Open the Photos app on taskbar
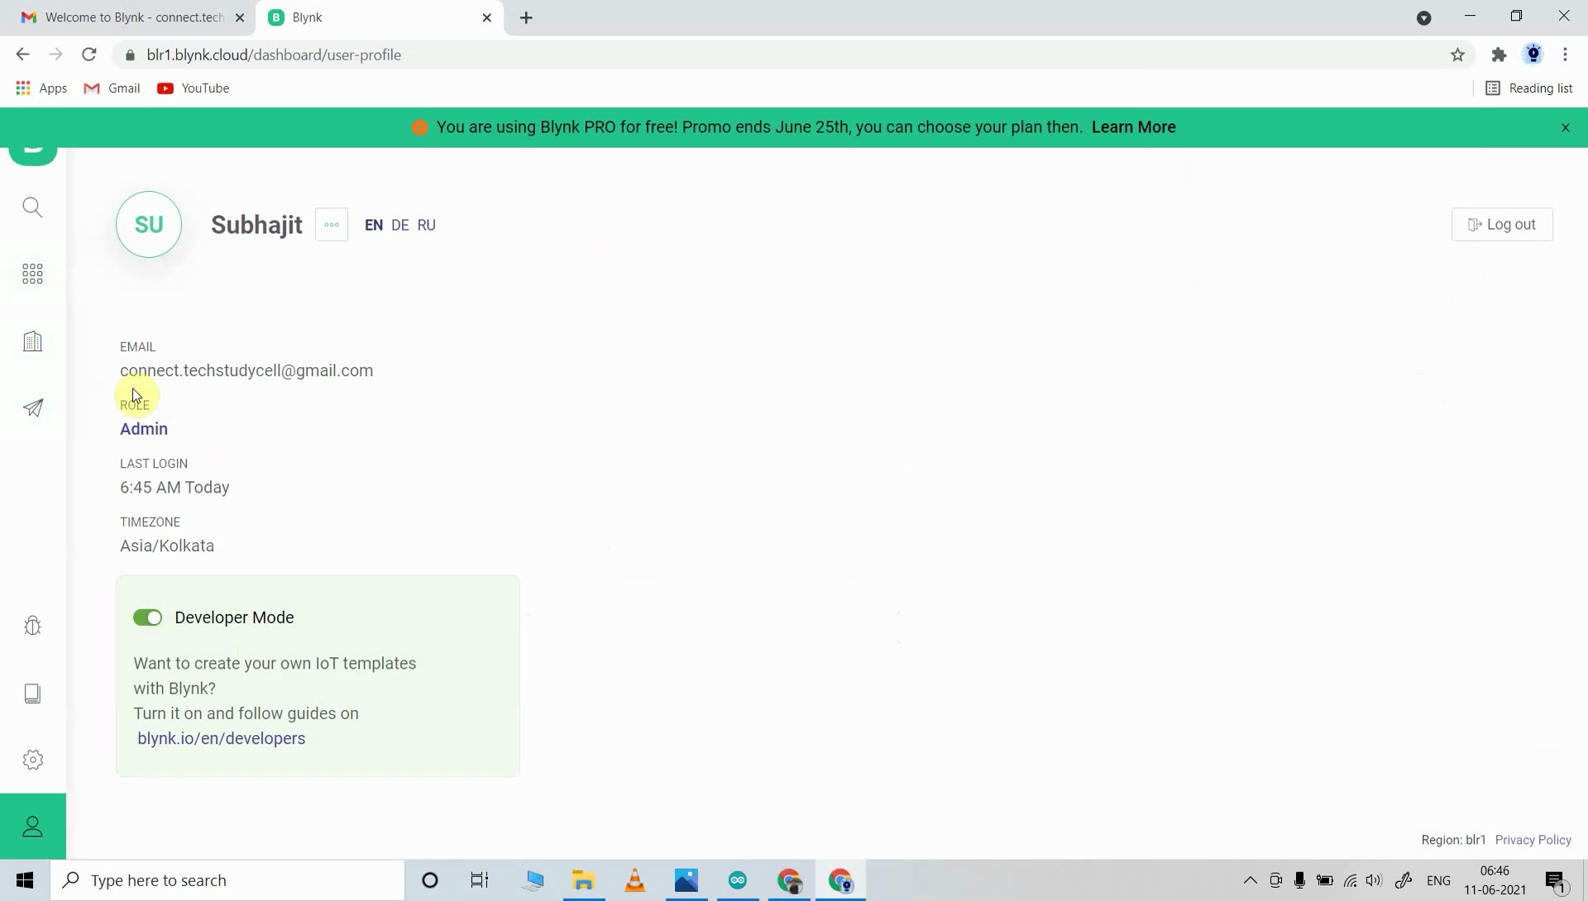 pos(686,880)
